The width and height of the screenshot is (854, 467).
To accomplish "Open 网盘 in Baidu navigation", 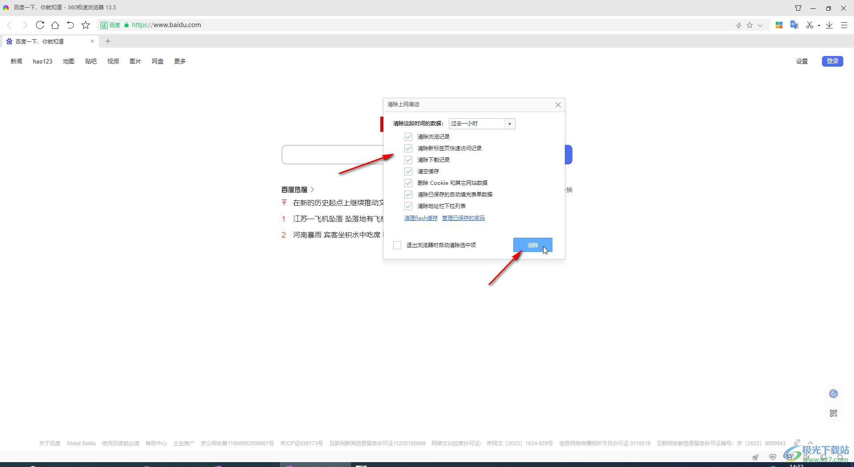I will pos(157,61).
